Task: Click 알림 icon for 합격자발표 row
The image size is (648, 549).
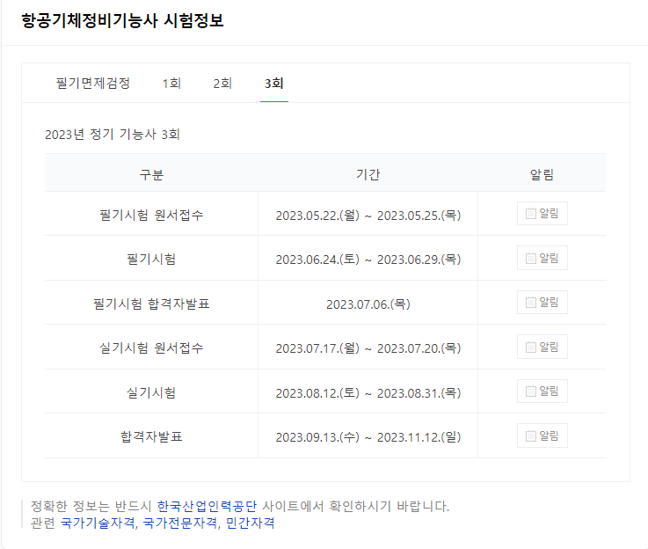Action: 542,436
